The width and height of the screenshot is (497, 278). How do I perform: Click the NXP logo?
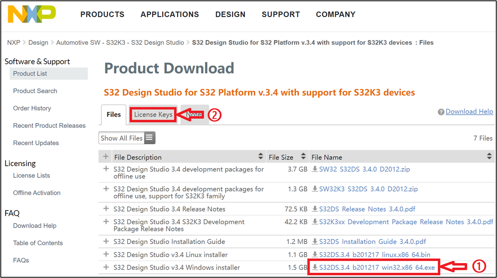(x=32, y=14)
